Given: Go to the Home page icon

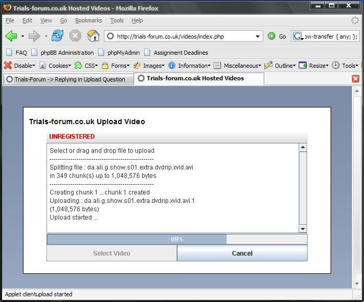Looking at the screenshot, I should point(93,36).
